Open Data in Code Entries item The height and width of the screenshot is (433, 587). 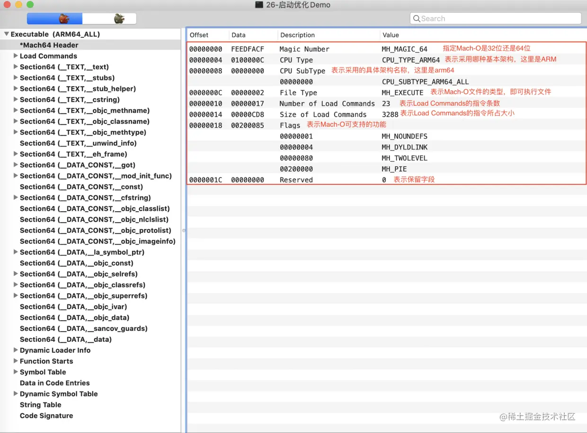tap(54, 382)
